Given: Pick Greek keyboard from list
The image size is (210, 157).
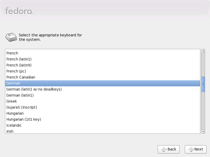Looking at the screenshot, I should click(x=103, y=101).
